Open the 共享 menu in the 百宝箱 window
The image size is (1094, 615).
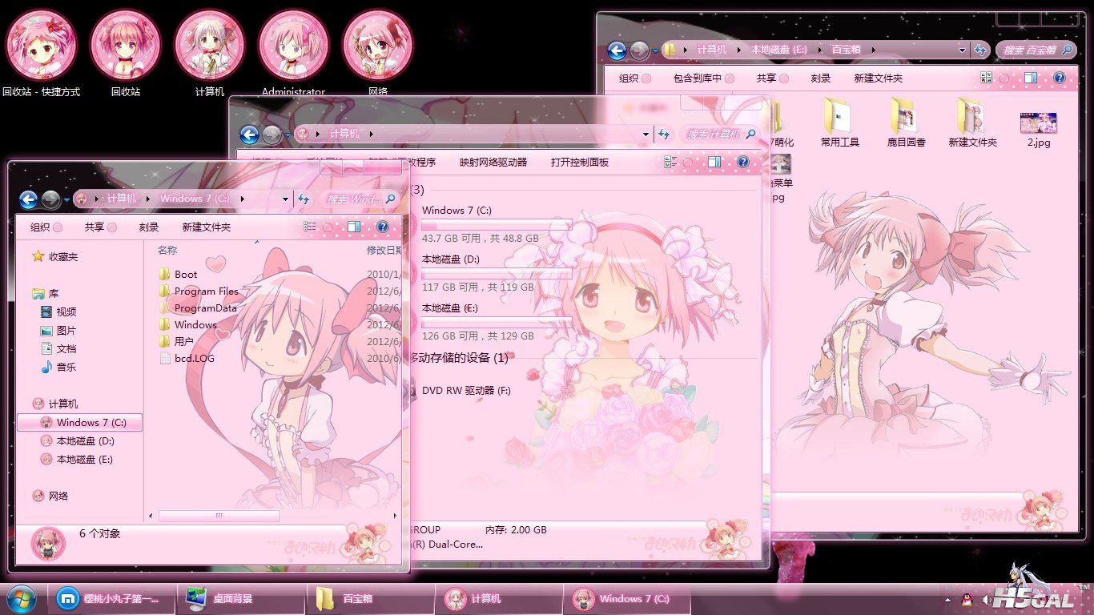pyautogui.click(x=772, y=78)
